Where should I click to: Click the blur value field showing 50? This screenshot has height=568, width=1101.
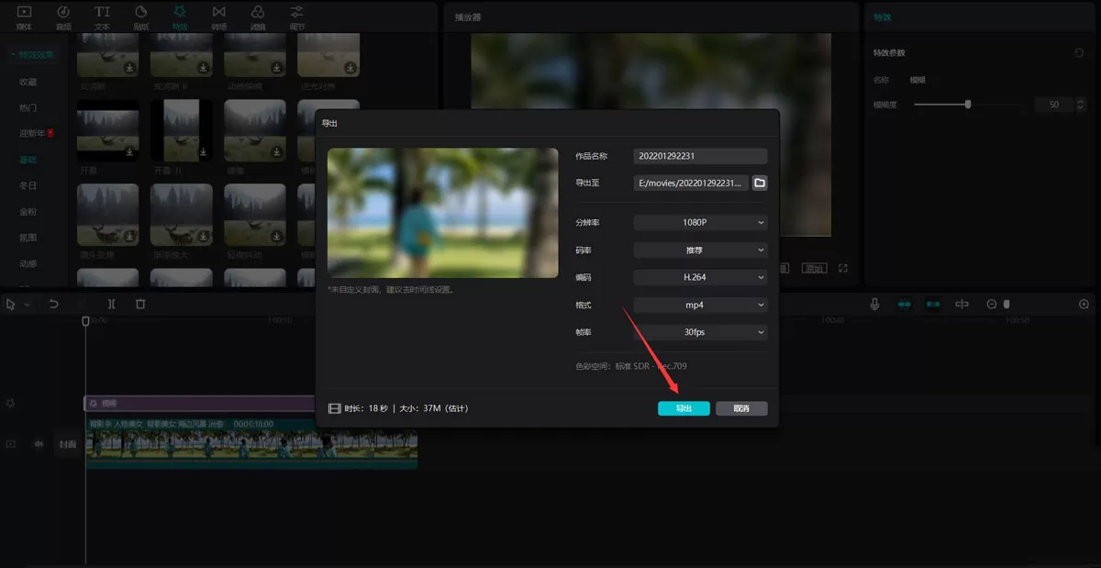[x=1054, y=105]
